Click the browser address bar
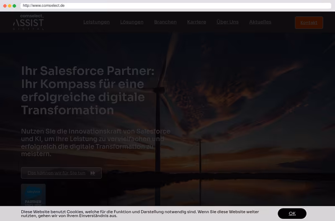This screenshot has width=335, height=221. click(x=175, y=5)
